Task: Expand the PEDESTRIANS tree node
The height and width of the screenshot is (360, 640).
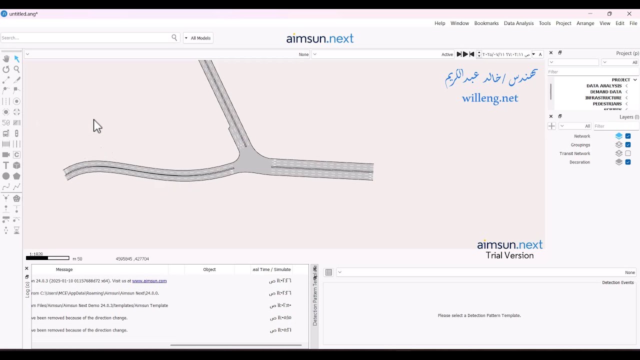Action: click(626, 104)
